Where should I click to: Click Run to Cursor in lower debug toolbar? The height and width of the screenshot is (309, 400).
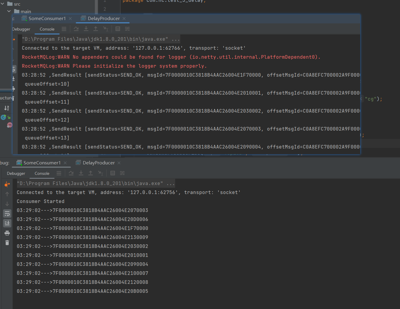[101, 173]
